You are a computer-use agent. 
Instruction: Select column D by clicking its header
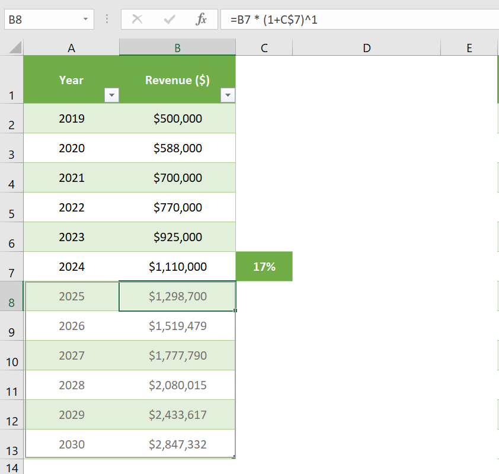[x=366, y=46]
